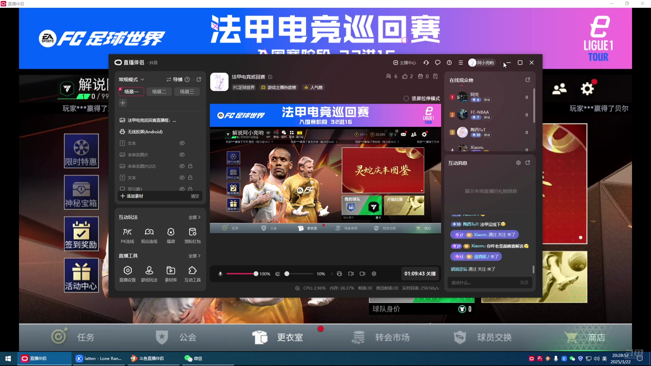Select the 法甲电竞巡回赛直播框 source row
This screenshot has height=366, width=651.
[160, 120]
